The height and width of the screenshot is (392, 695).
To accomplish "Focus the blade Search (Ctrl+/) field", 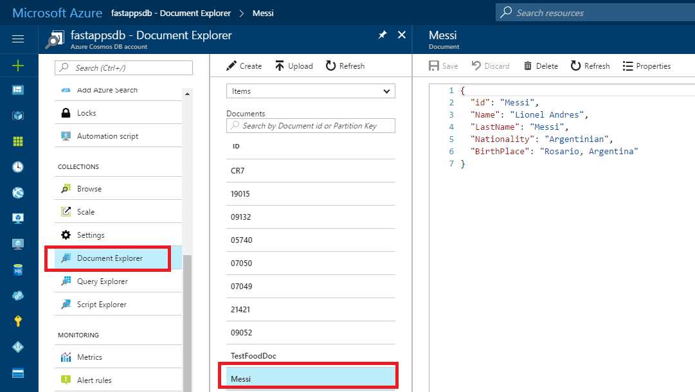I will point(123,67).
